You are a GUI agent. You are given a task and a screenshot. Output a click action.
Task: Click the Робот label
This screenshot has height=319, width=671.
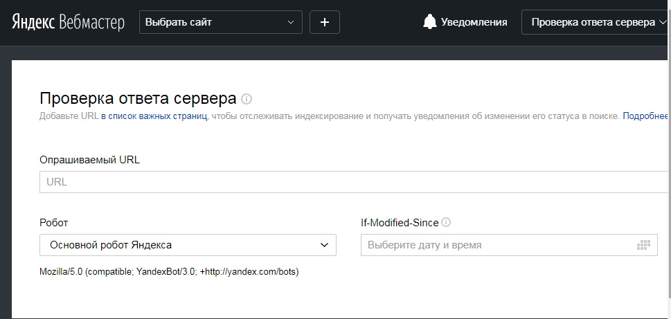[53, 223]
